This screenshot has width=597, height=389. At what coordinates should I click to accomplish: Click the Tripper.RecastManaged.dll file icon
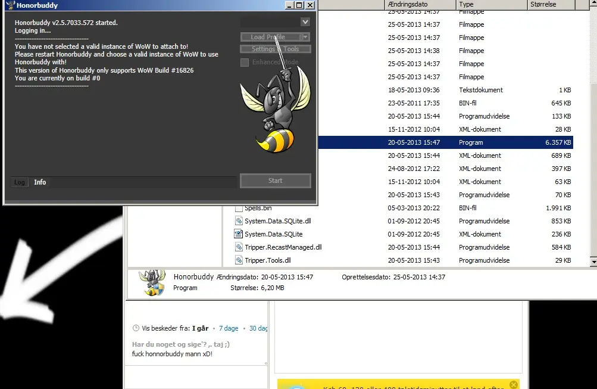point(239,247)
